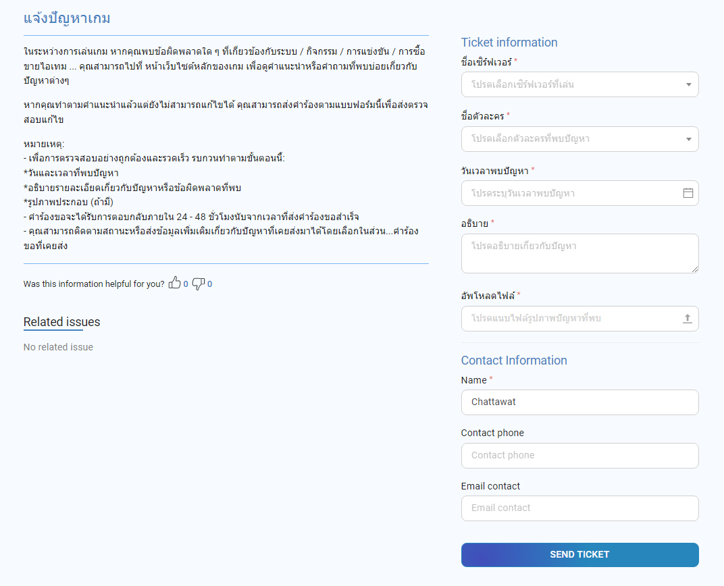
Task: Click the dislike count next to thumbs down
Action: (209, 284)
